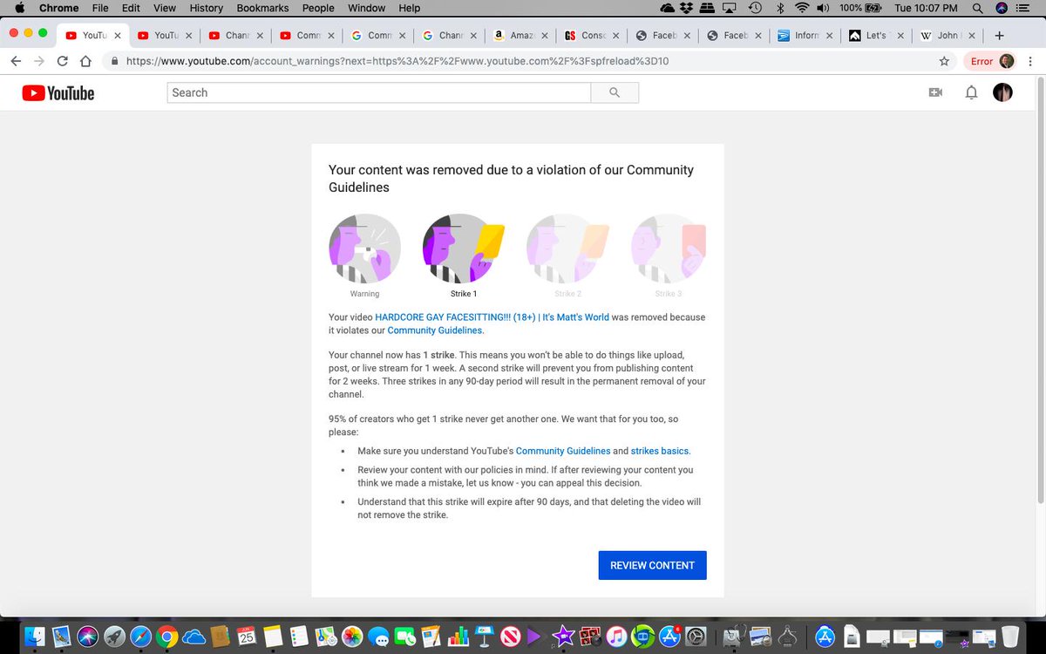Click the AirPlay display icon
1046x654 pixels.
click(x=730, y=8)
